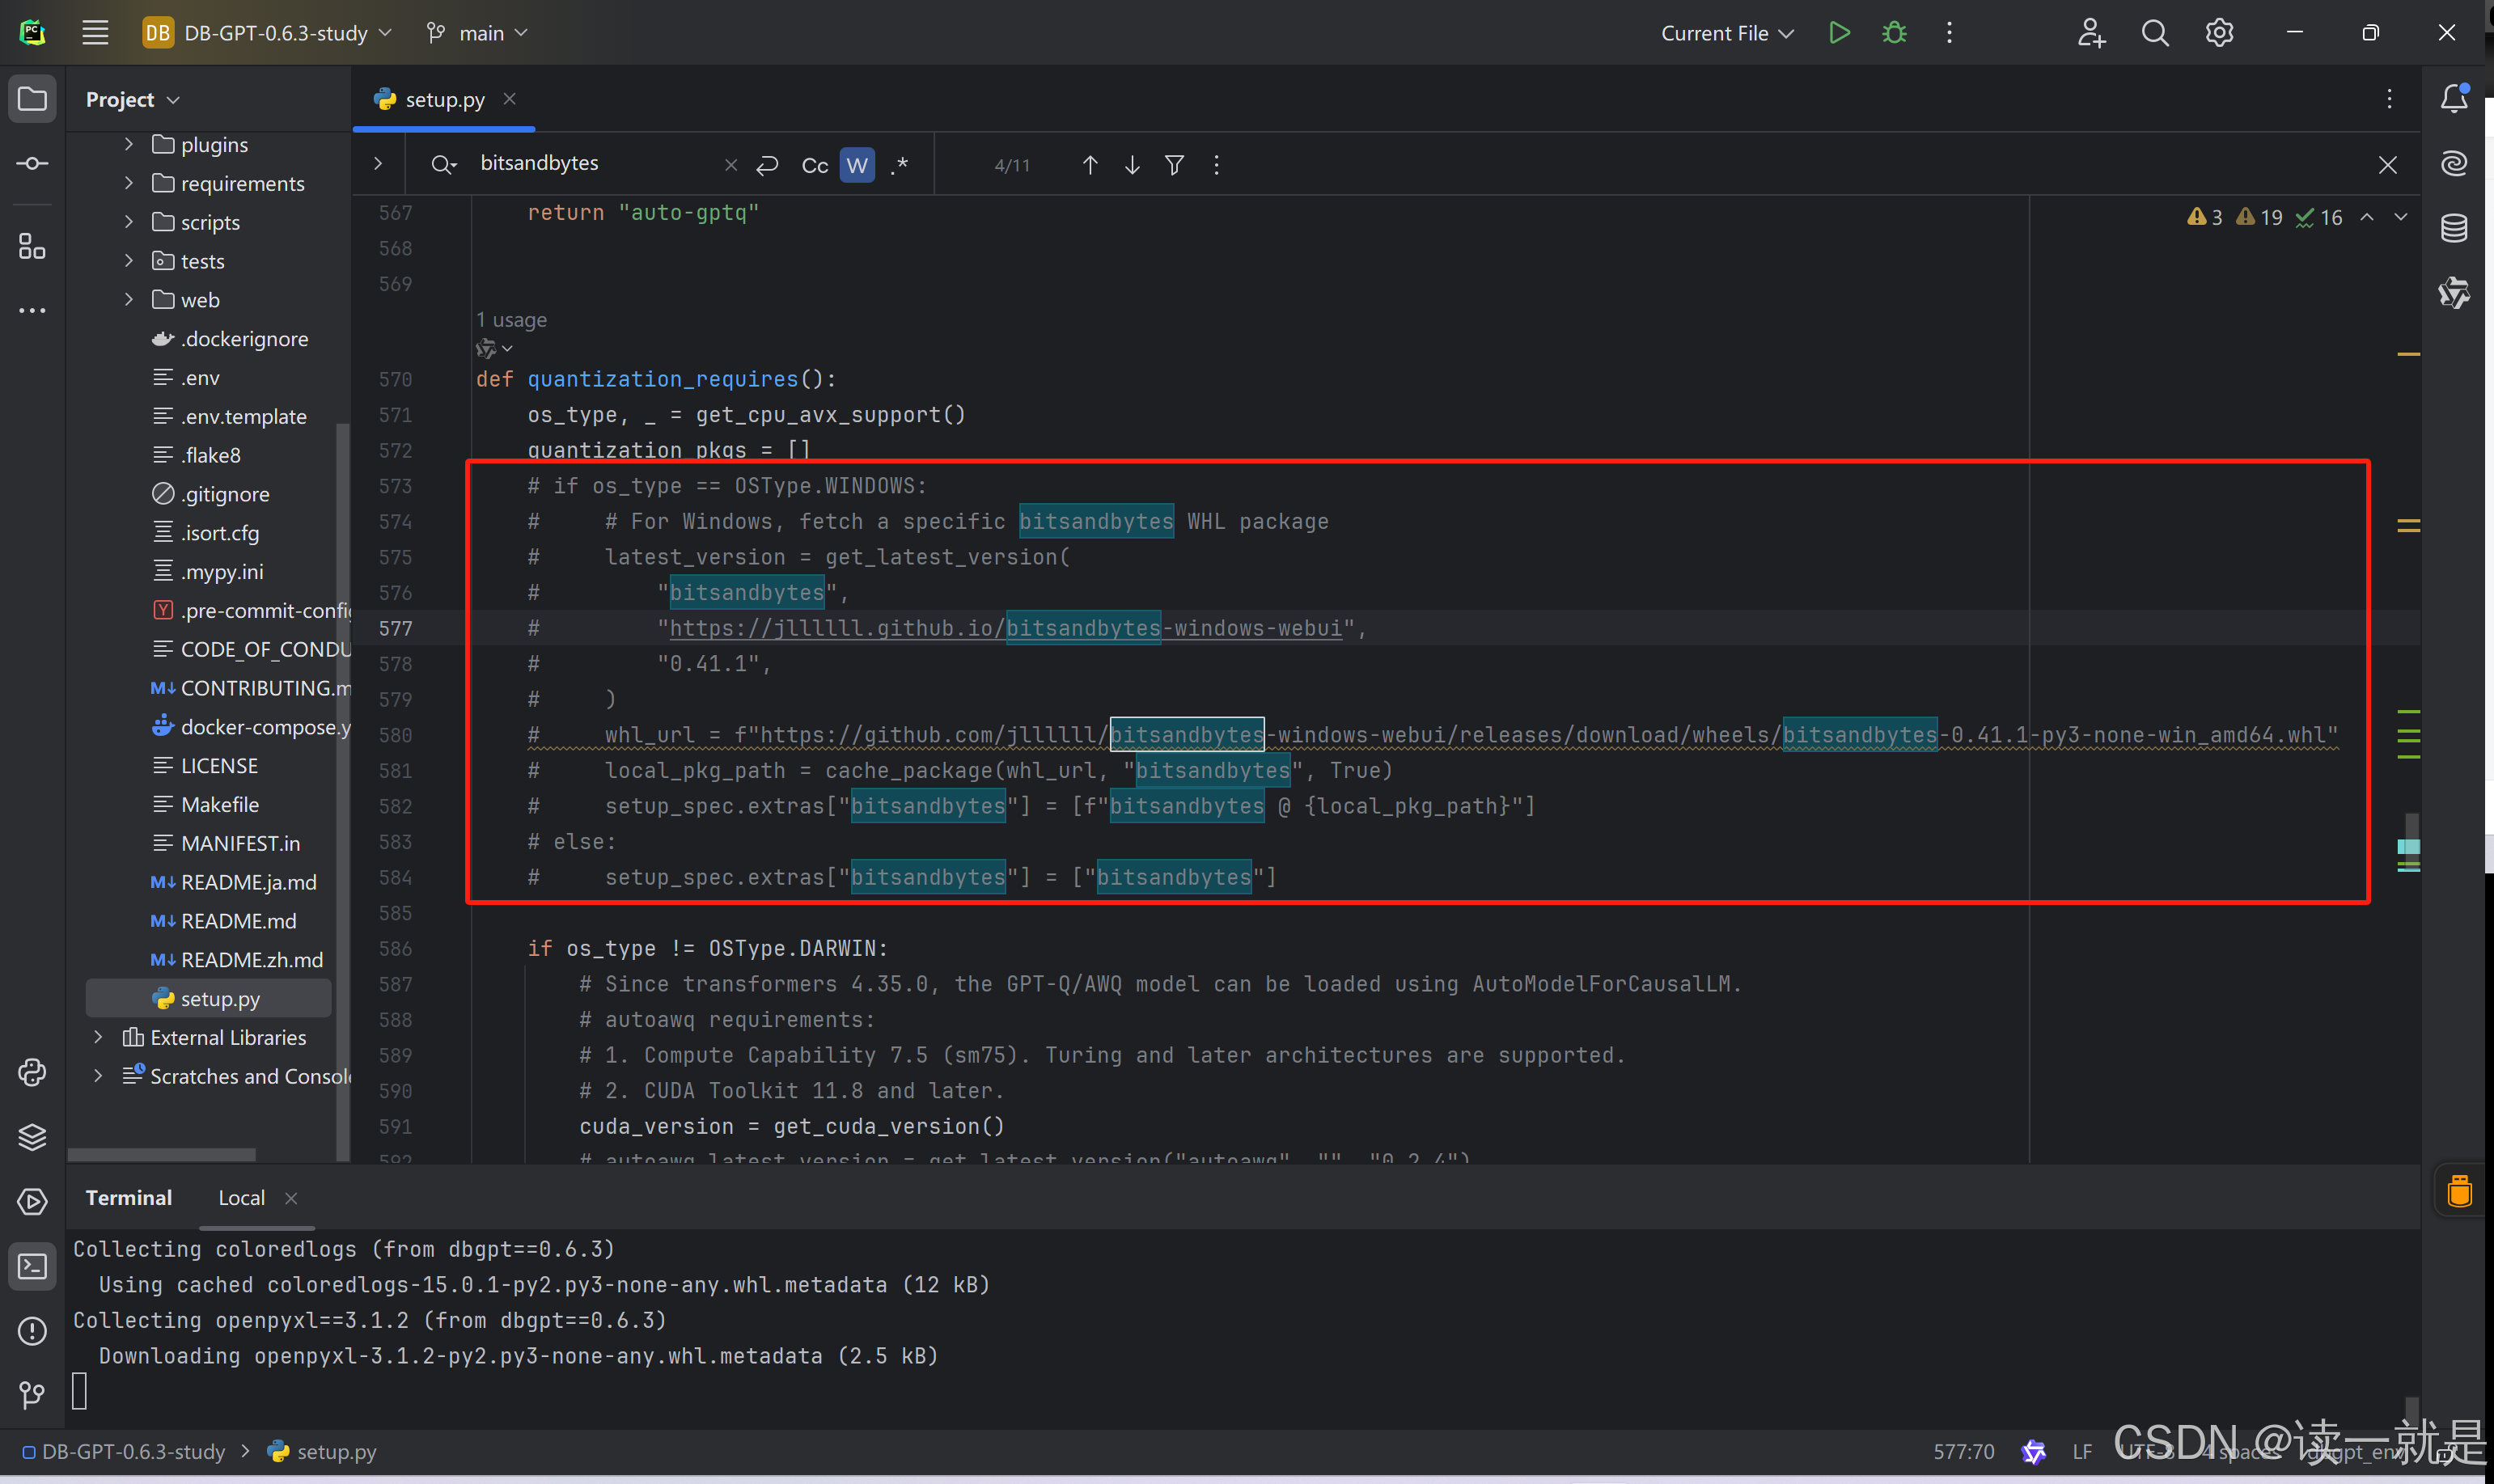
Task: Open the Database tool window icon
Action: point(2454,229)
